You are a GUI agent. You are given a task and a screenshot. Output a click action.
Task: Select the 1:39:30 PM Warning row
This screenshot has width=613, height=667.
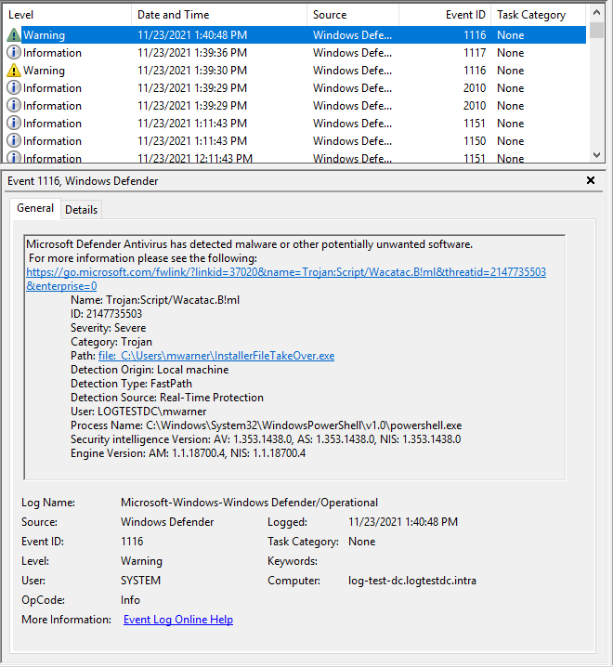295,71
